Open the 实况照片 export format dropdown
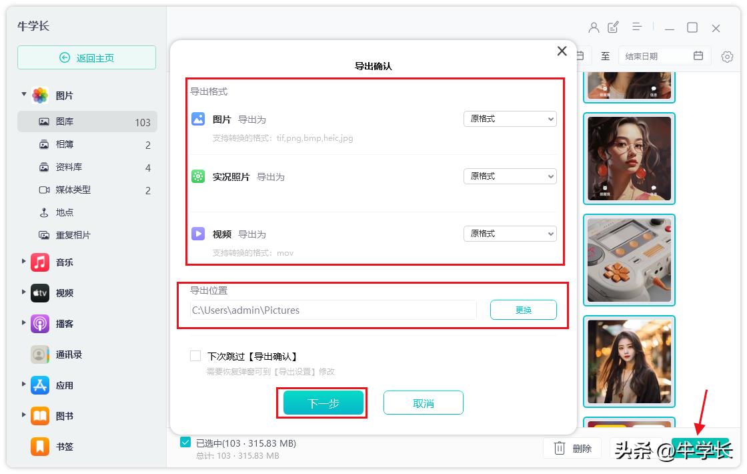 coord(510,176)
